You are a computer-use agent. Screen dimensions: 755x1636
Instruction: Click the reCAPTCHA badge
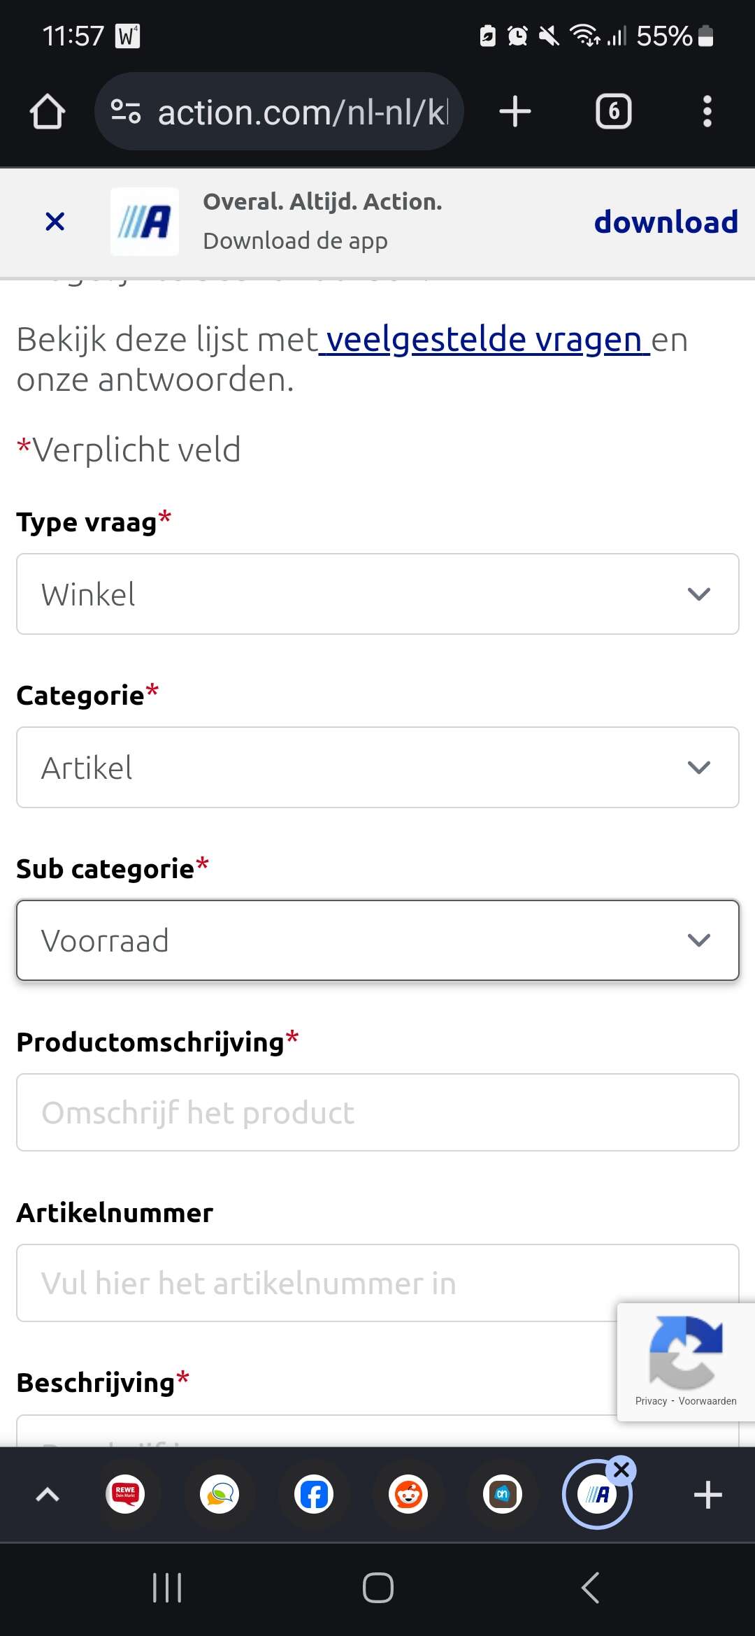coord(686,1362)
